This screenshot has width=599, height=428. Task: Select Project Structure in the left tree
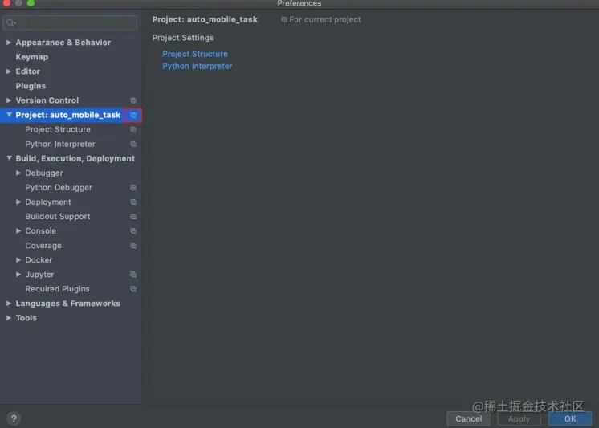pyautogui.click(x=58, y=129)
